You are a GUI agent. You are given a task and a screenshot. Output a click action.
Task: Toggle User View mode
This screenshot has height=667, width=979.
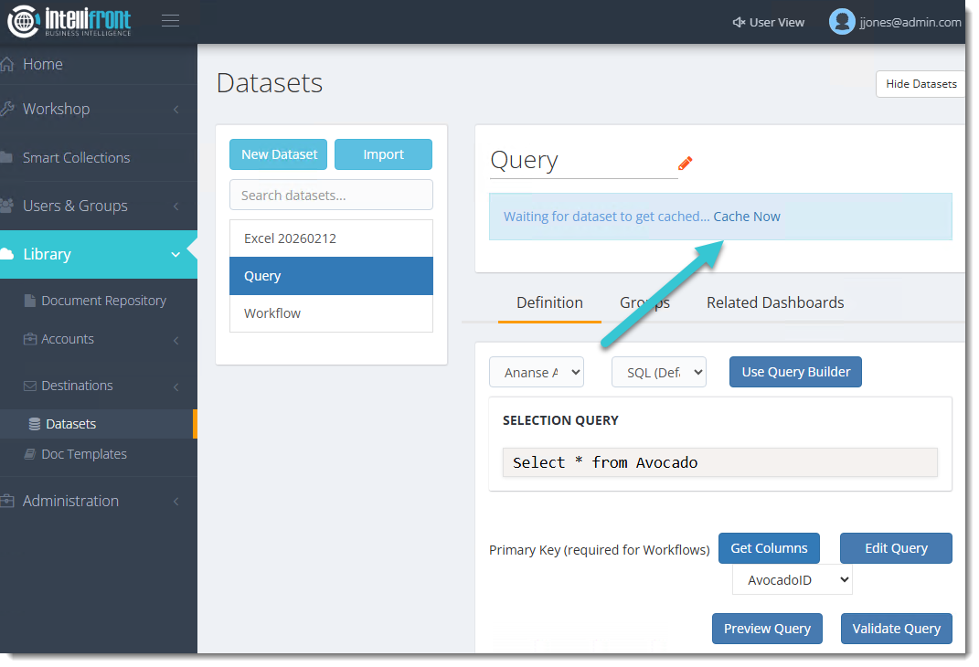click(768, 22)
